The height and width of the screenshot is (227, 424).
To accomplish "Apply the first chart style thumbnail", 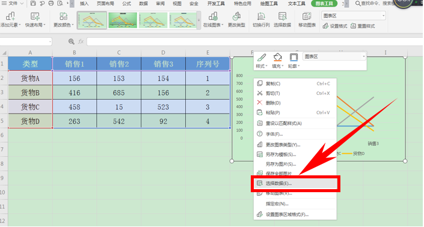I will [92, 20].
